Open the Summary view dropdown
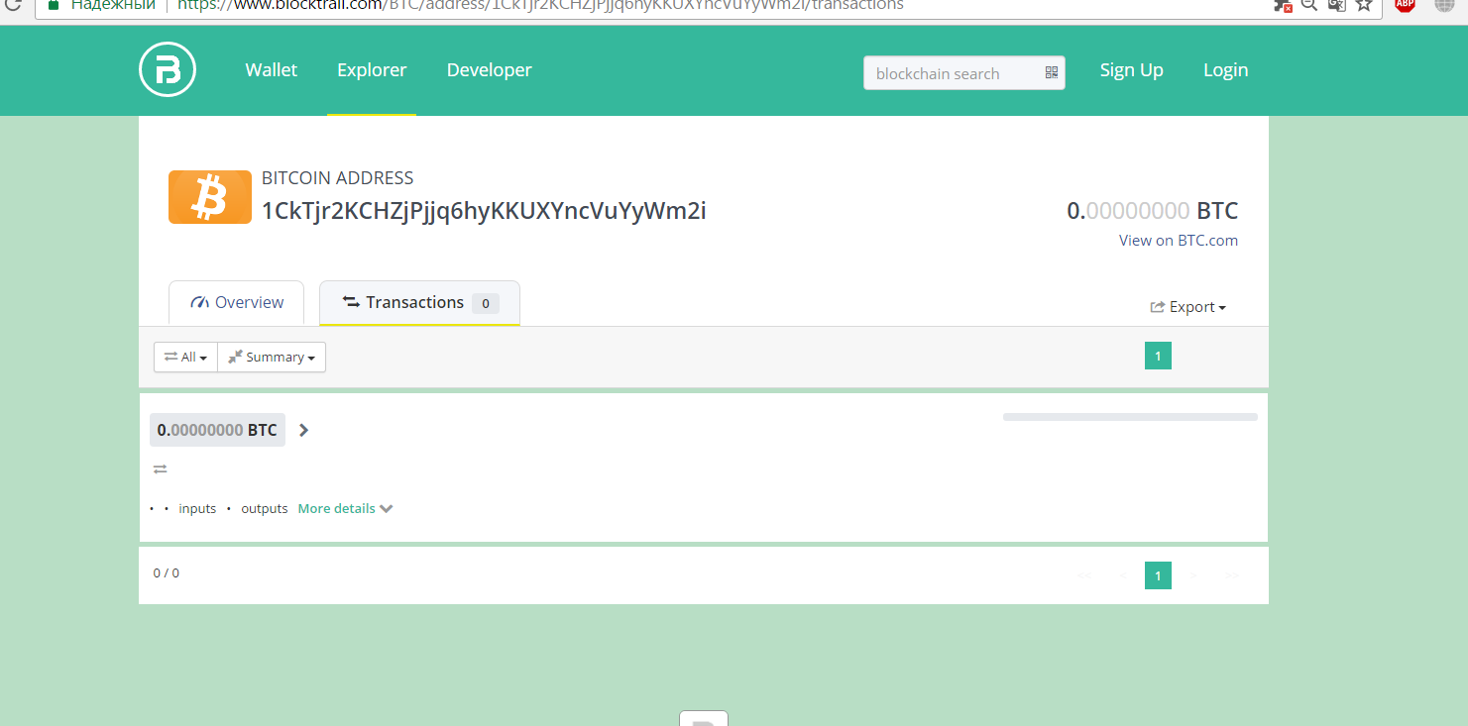The height and width of the screenshot is (726, 1468). (272, 358)
